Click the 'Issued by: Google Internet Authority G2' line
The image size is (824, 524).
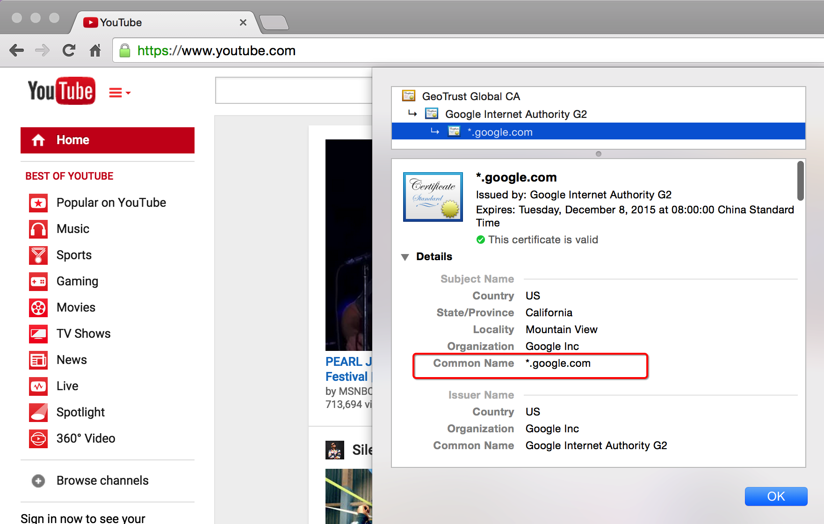click(574, 195)
